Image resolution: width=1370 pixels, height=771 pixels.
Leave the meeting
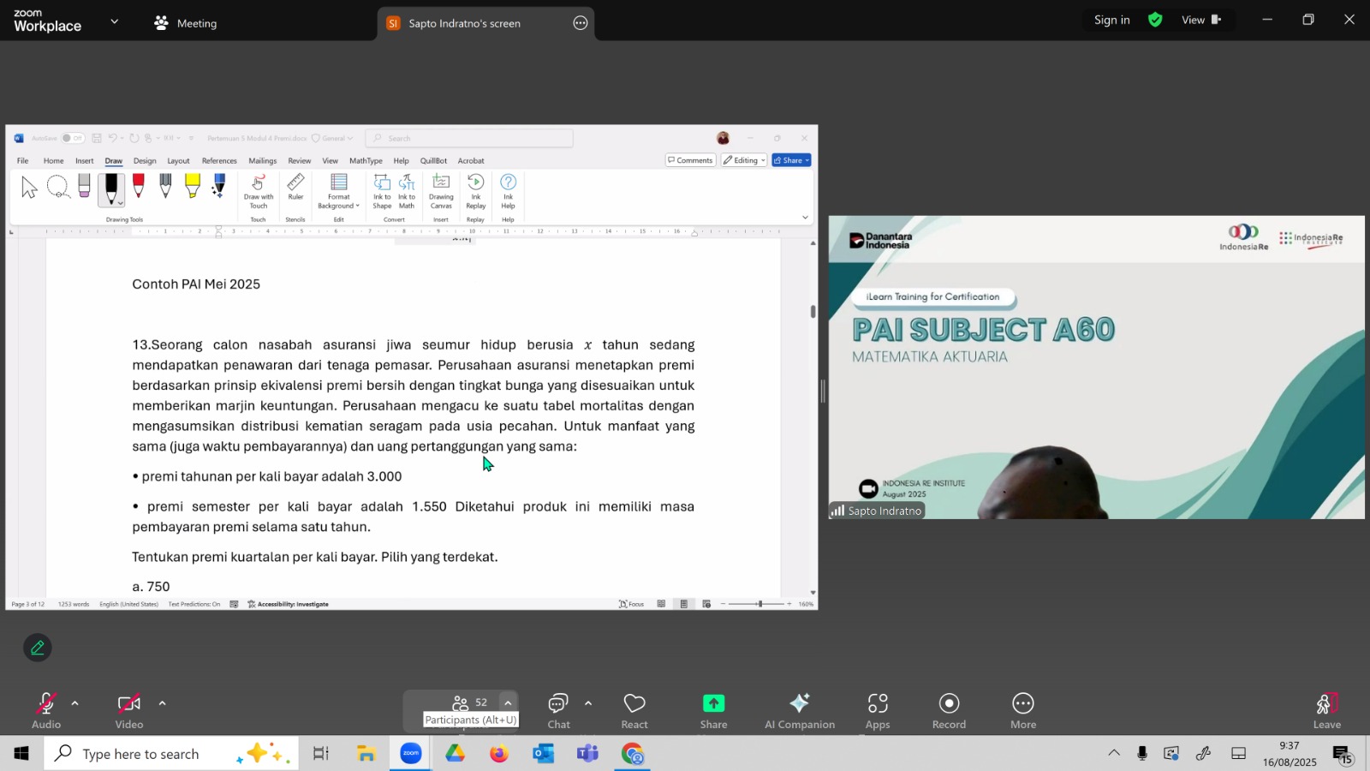coord(1326,710)
